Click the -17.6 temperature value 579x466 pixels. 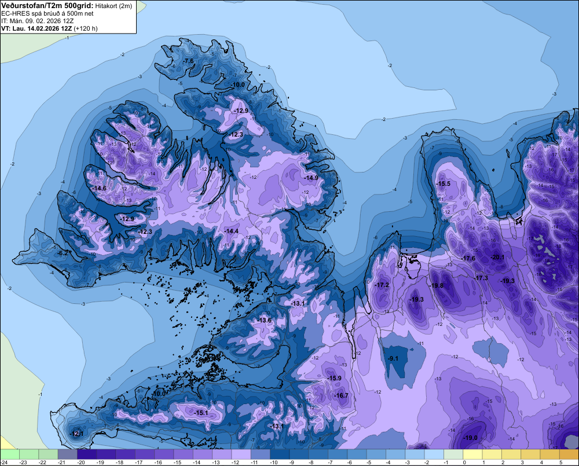(468, 258)
